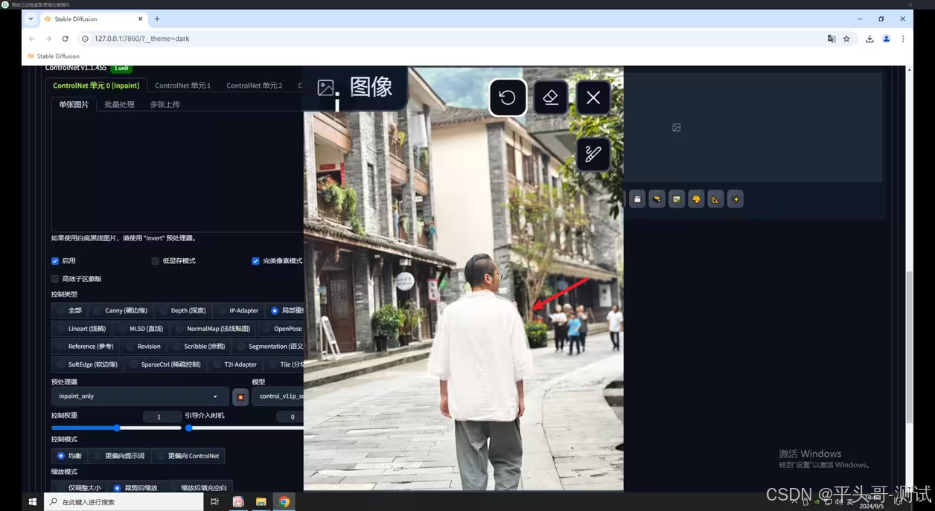935x511 pixels.
Task: Open the Chrome three-dot menu
Action: [903, 39]
